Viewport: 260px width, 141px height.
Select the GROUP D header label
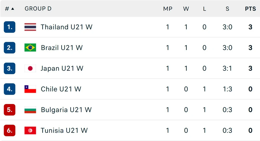click(x=38, y=9)
